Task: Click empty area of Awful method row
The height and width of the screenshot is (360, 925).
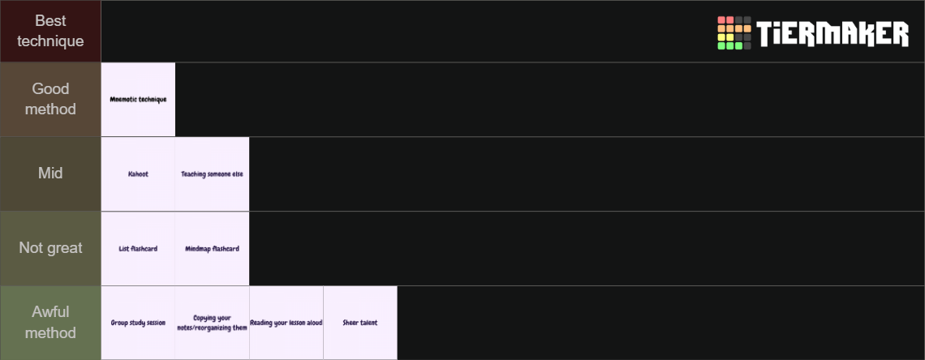Action: [661, 323]
